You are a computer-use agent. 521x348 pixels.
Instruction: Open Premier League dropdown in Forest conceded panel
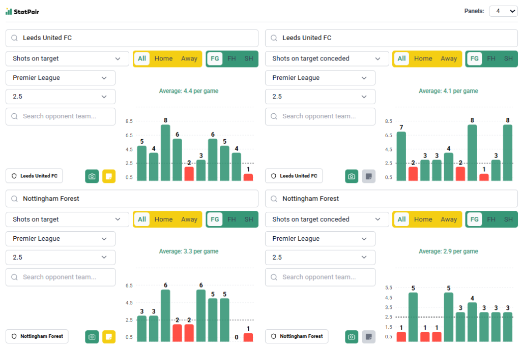[320, 239]
